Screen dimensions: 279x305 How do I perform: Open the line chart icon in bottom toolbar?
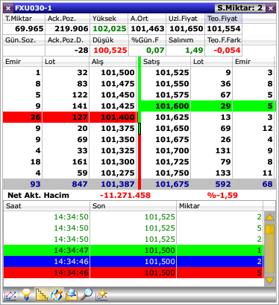pyautogui.click(x=11, y=295)
